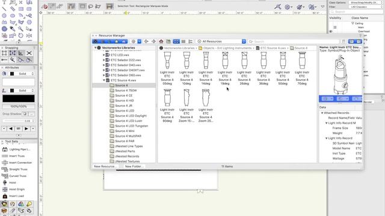Expand ETC Selador D60.vwx file

pyautogui.click(x=104, y=75)
